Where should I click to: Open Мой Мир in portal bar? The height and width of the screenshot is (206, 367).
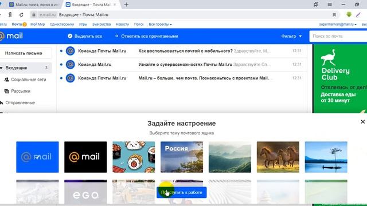coord(37,24)
